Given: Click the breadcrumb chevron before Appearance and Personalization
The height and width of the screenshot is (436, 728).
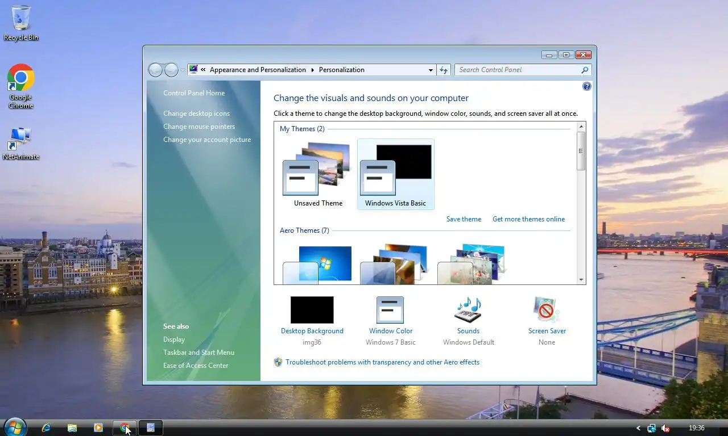Looking at the screenshot, I should [203, 70].
